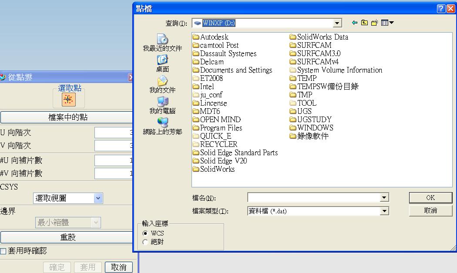The height and width of the screenshot is (273, 457).
Task: Select the SURFCAM3.0 folder
Action: (315, 53)
